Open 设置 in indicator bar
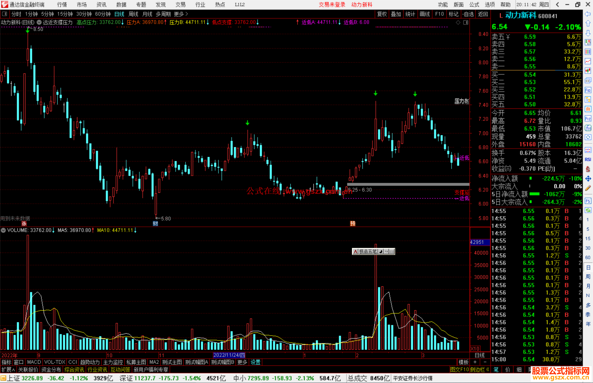593x383 pixels. pyautogui.click(x=255, y=362)
